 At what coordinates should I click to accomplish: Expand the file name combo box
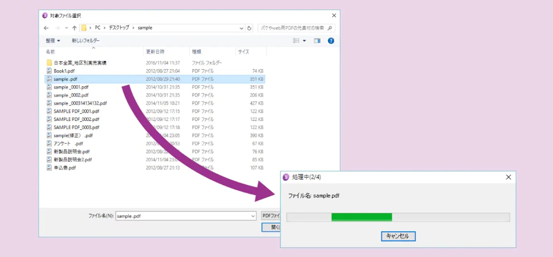pyautogui.click(x=253, y=216)
